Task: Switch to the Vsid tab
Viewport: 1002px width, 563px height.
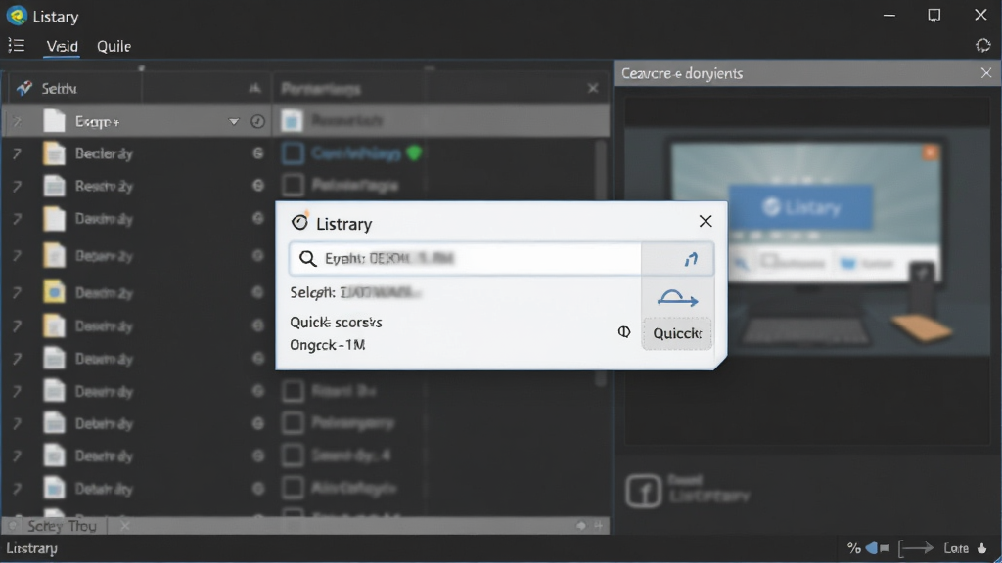Action: point(62,46)
